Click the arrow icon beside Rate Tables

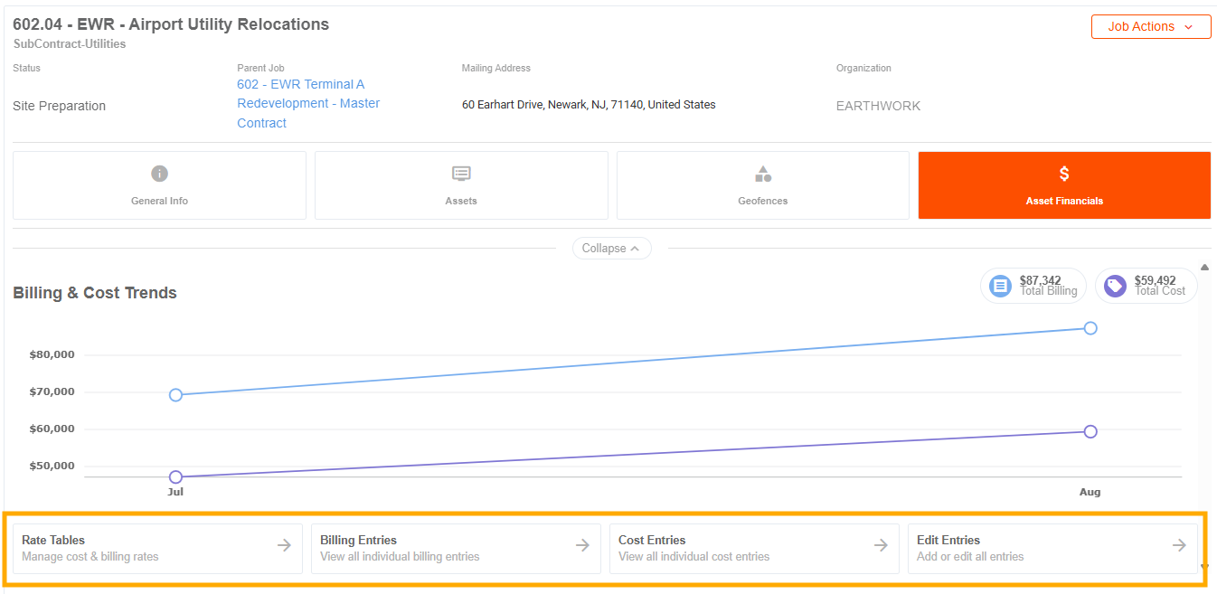pos(284,545)
